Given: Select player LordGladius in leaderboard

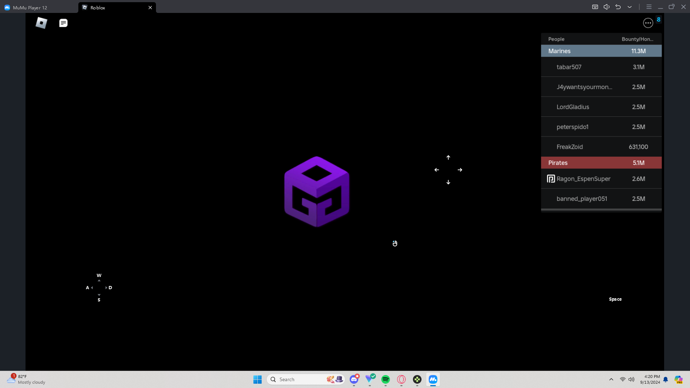Looking at the screenshot, I should [x=601, y=107].
